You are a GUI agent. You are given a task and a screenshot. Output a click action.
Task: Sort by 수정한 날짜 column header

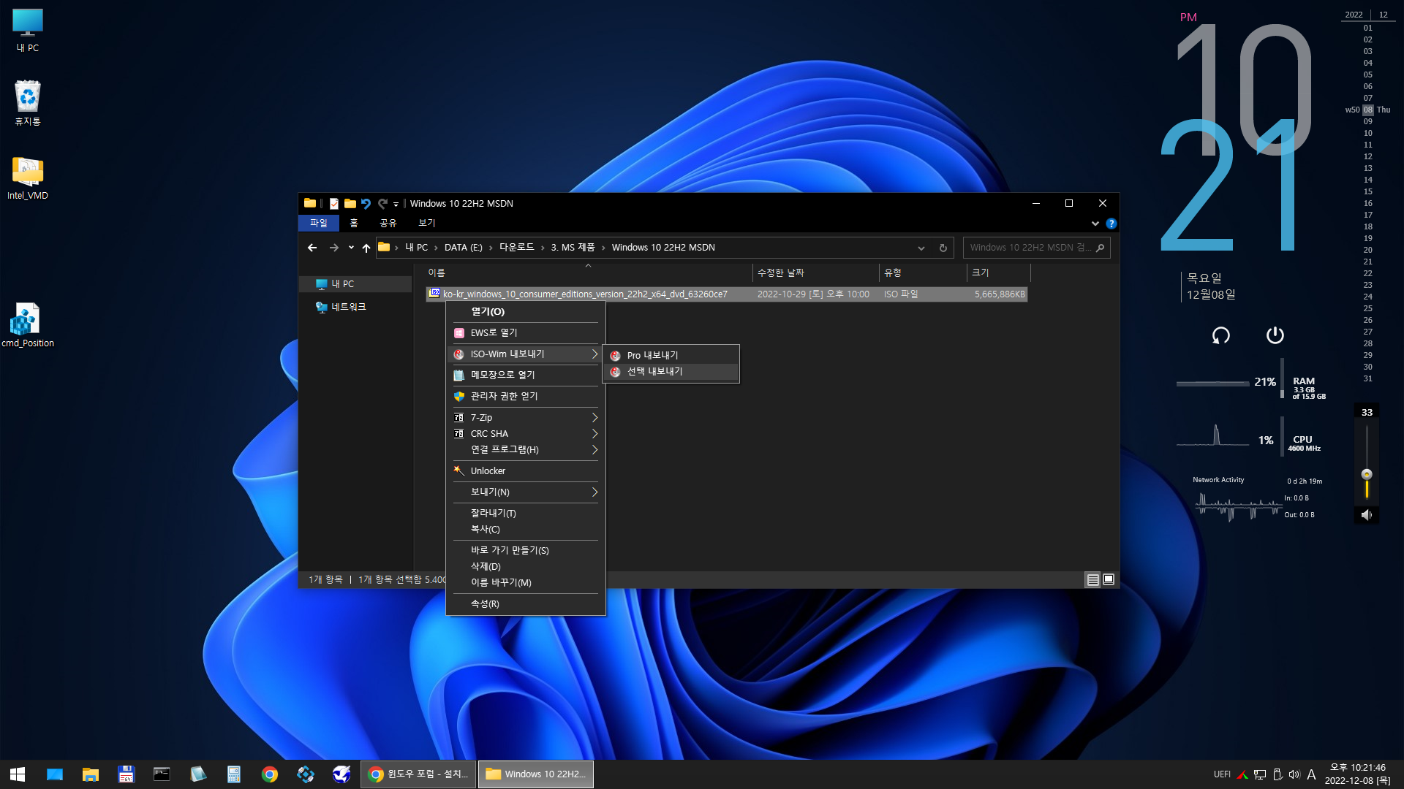click(815, 272)
